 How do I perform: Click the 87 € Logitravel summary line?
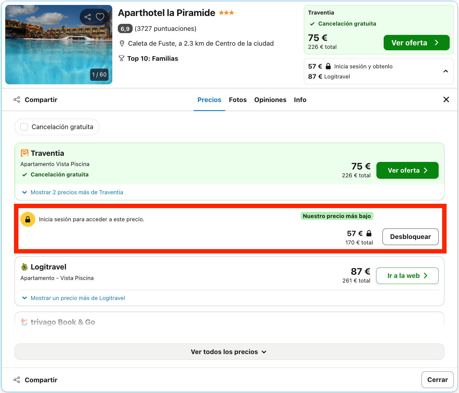click(329, 76)
